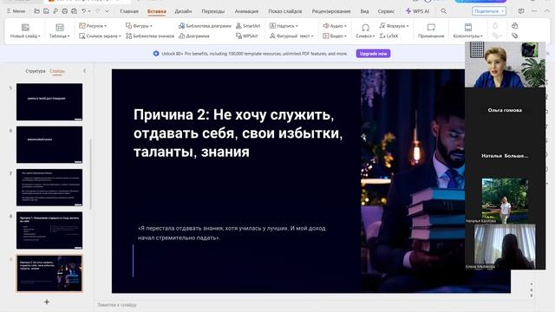The width and height of the screenshot is (555, 312).
Task: Expand the Снимок экрана dropdown arrow
Action: (x=120, y=36)
